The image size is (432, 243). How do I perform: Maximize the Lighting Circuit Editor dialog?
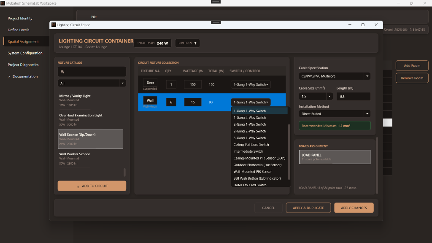363,25
